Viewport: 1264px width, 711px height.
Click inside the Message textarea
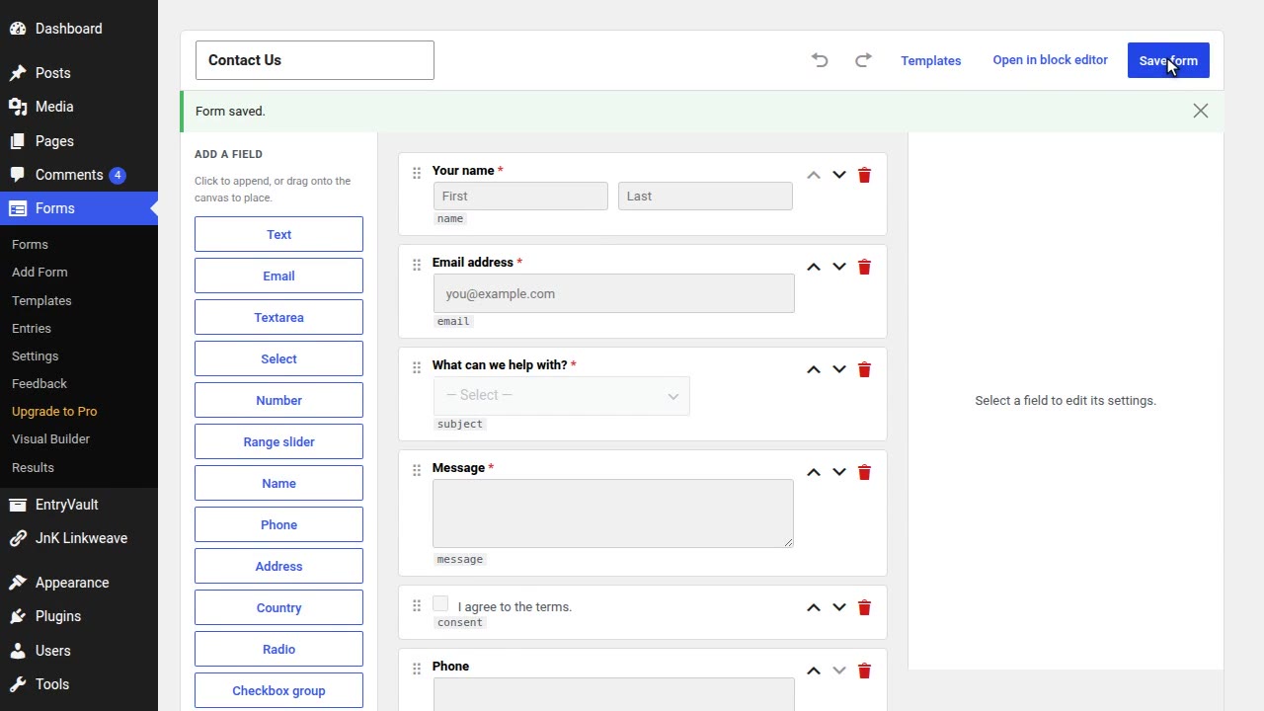click(613, 513)
